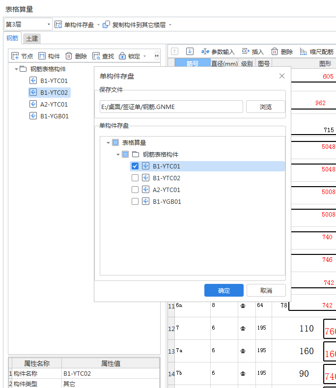Click the 复制构件到其它楼层 copy icon
The height and width of the screenshot is (388, 336).
click(106, 25)
